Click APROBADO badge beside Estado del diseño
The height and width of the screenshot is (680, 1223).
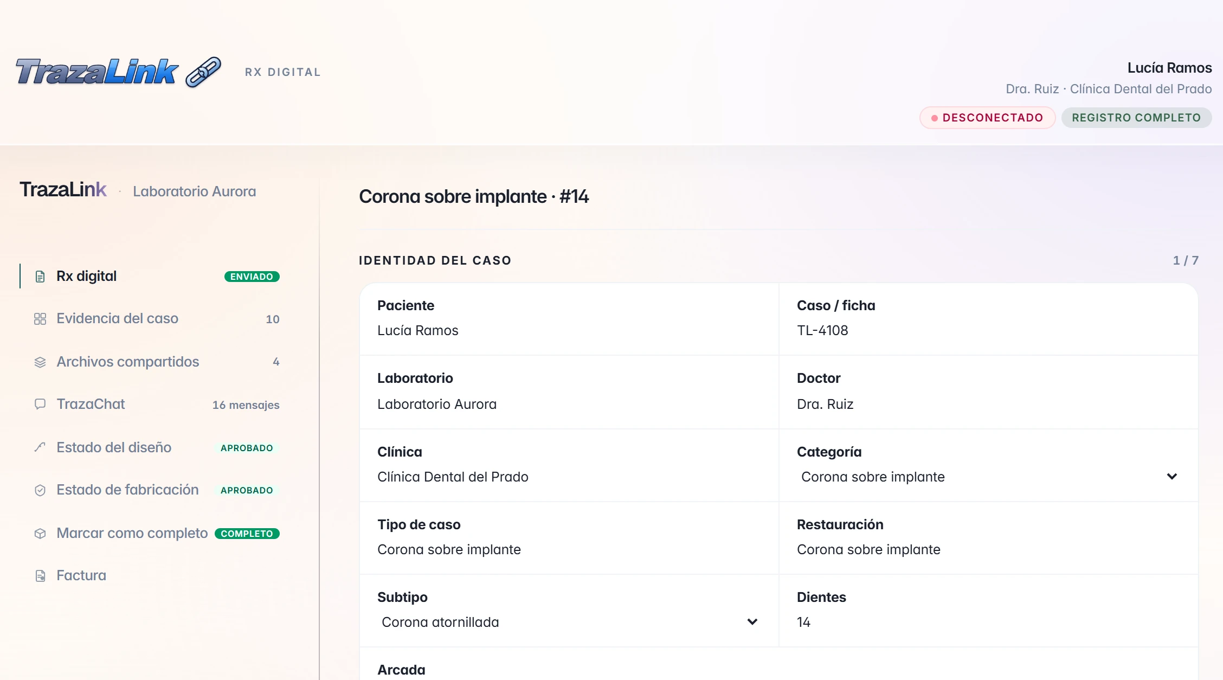tap(247, 448)
